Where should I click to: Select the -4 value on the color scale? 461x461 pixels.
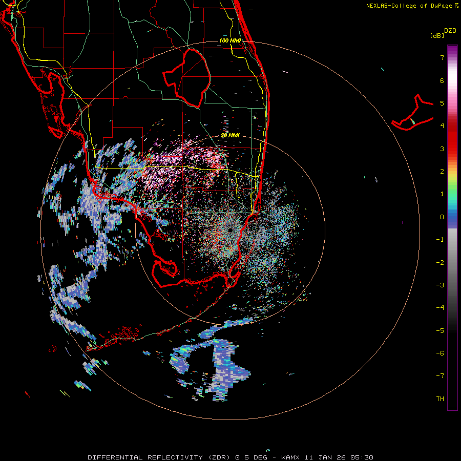[440, 308]
